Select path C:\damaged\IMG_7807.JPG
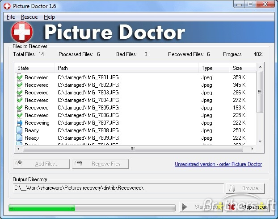The width and height of the screenshot is (278, 219). click(x=88, y=123)
